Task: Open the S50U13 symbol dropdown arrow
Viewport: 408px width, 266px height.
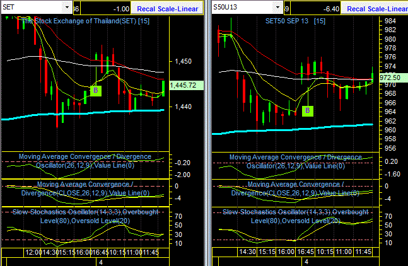Action: [x=277, y=8]
